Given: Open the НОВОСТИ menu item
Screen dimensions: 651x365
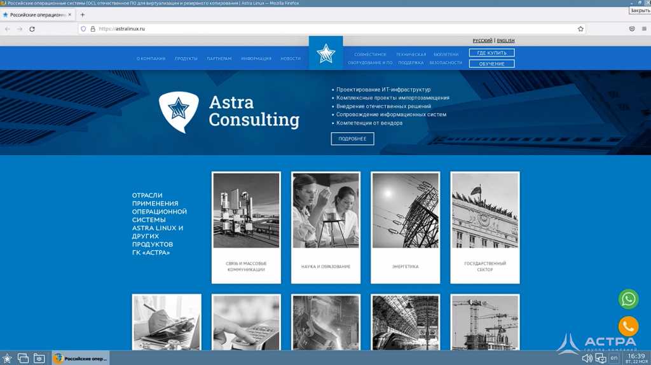Looking at the screenshot, I should (x=291, y=59).
